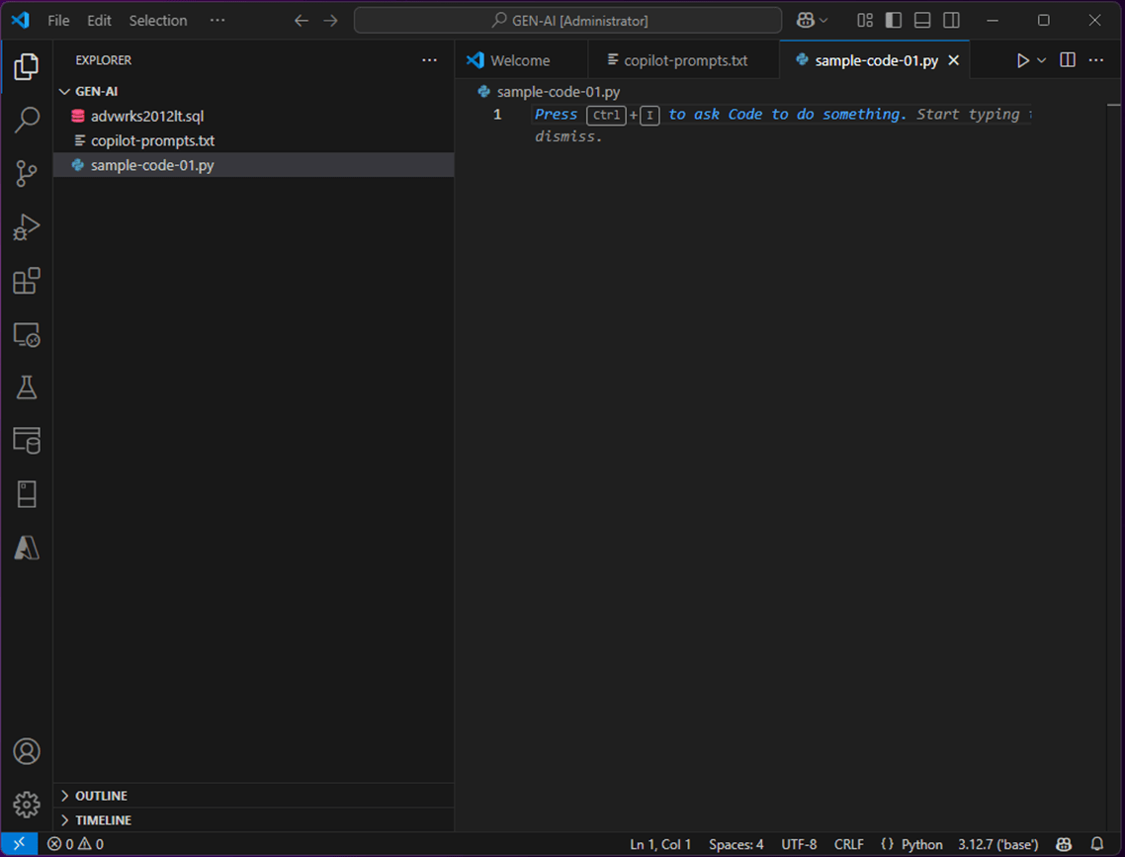Open the Search view in activity bar
The width and height of the screenshot is (1125, 857).
pyautogui.click(x=27, y=121)
